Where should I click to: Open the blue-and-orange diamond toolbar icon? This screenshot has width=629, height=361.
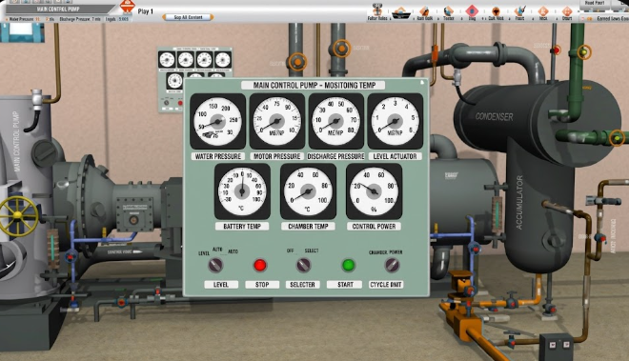(448, 10)
